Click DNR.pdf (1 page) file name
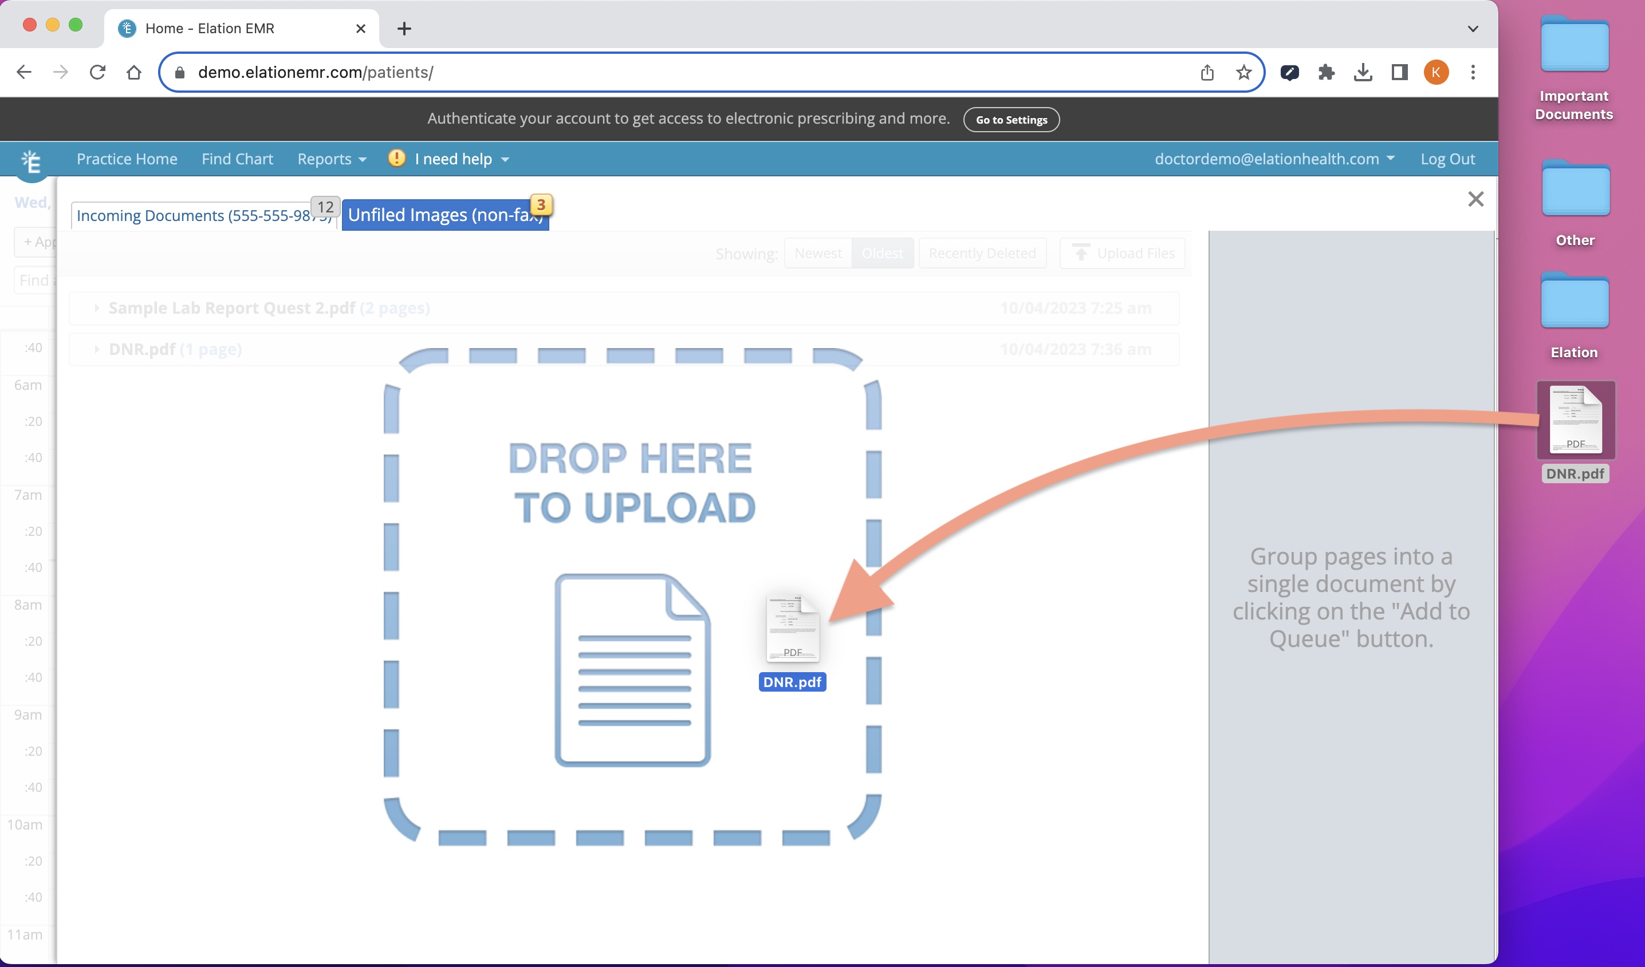The image size is (1645, 967). (x=175, y=349)
